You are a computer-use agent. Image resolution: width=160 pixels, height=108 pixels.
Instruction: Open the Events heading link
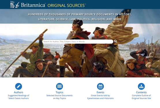[100, 92]
